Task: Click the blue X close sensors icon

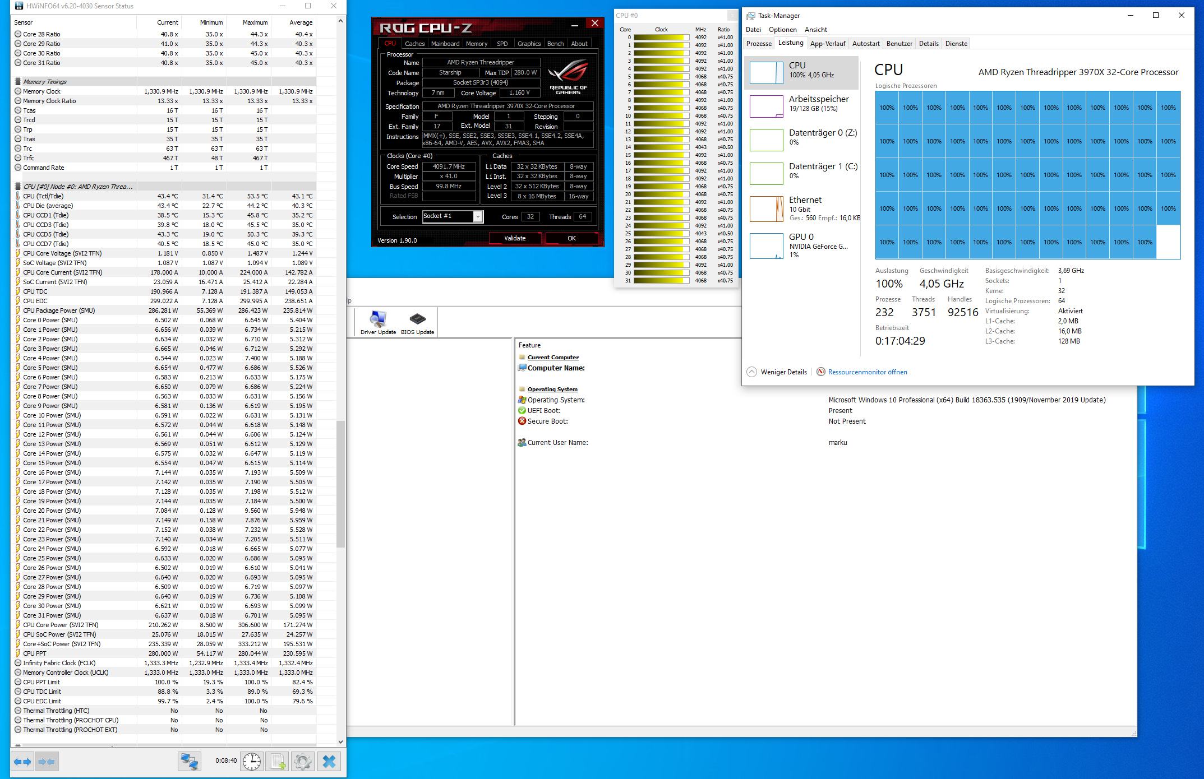Action: coord(329,762)
